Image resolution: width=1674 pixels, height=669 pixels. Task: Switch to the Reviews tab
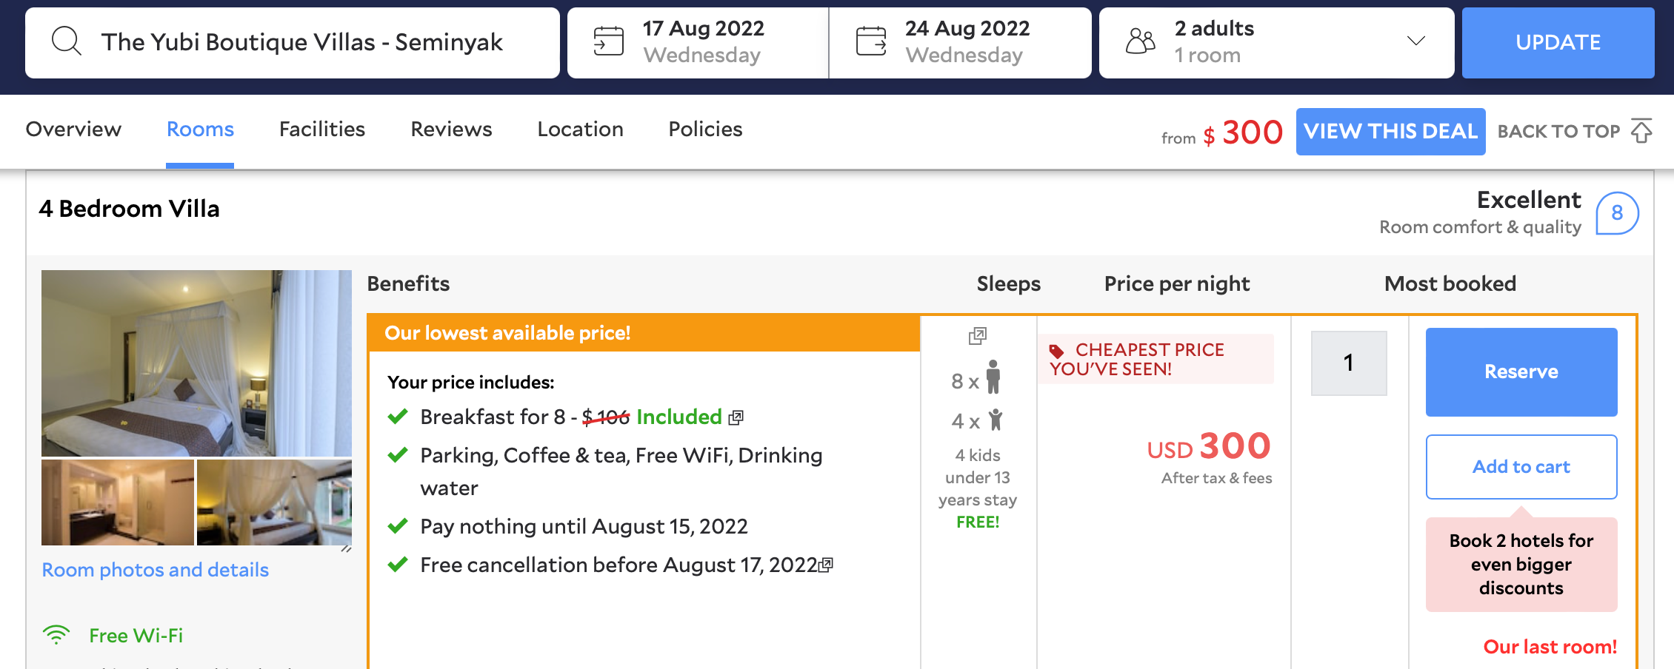[x=451, y=130]
